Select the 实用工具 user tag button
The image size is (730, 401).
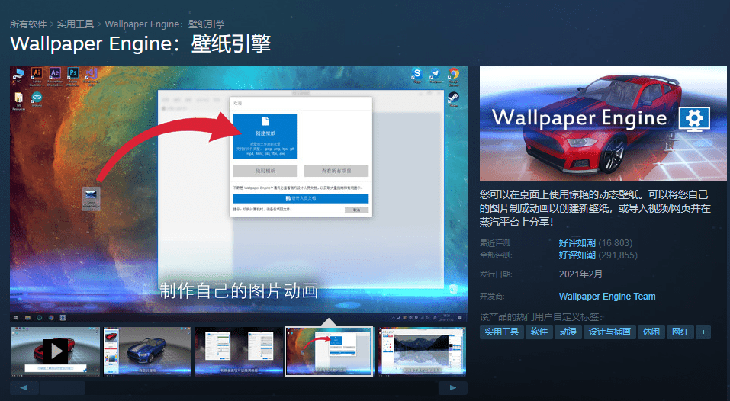(501, 332)
